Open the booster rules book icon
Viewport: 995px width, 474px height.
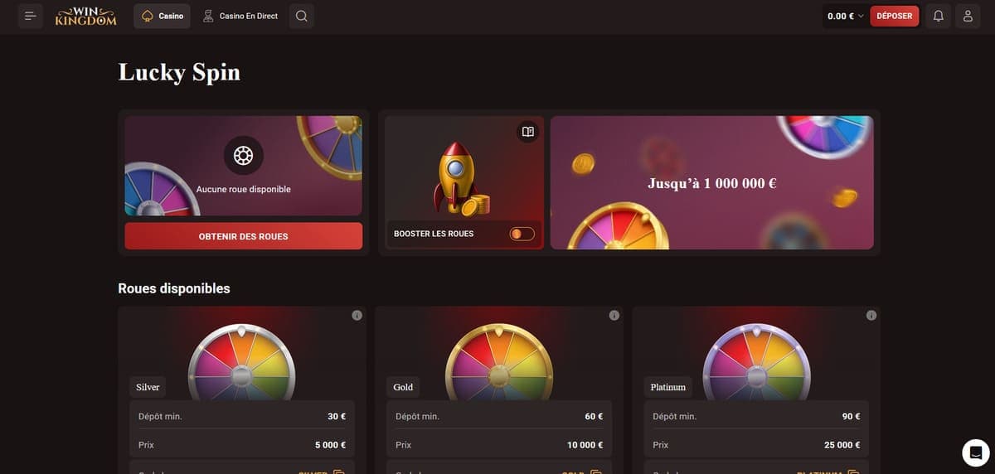pos(527,132)
